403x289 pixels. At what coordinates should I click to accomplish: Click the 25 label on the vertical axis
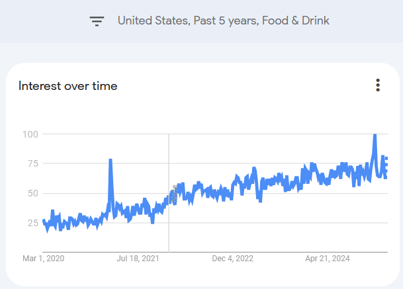coord(31,224)
